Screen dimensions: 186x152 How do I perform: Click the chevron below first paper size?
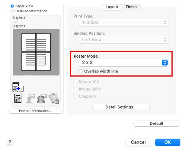[15, 22]
